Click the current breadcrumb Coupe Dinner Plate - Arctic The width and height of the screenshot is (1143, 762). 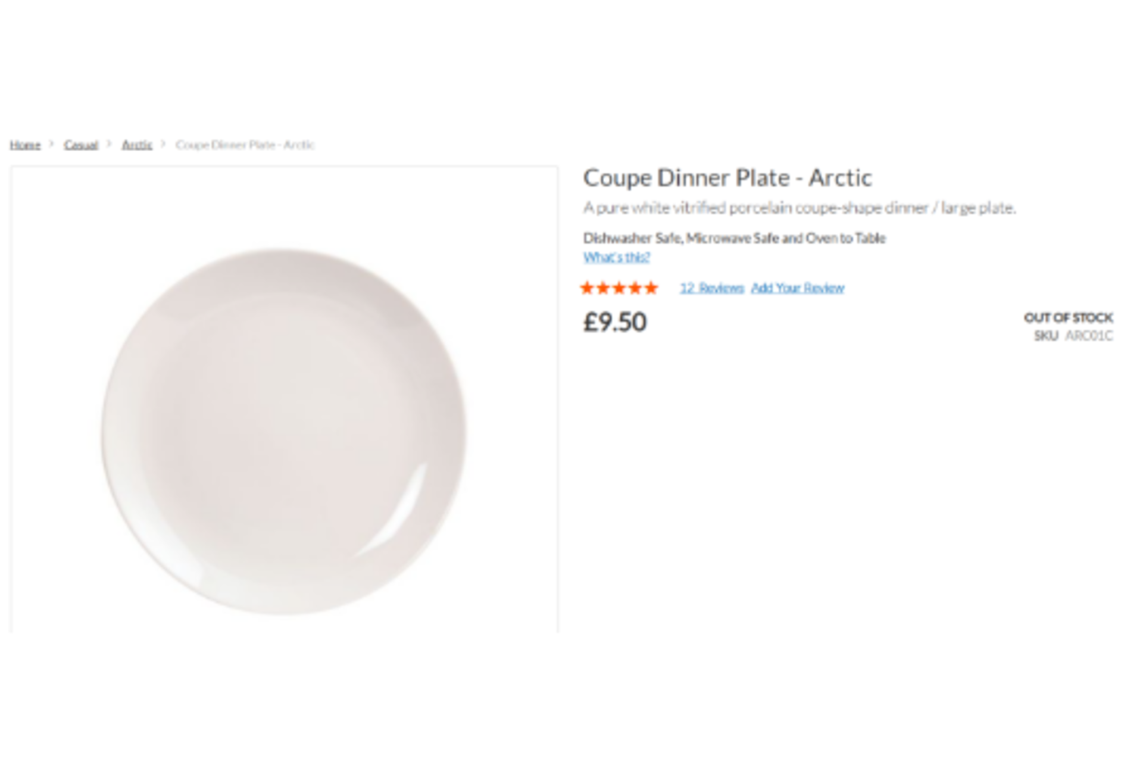tap(245, 145)
